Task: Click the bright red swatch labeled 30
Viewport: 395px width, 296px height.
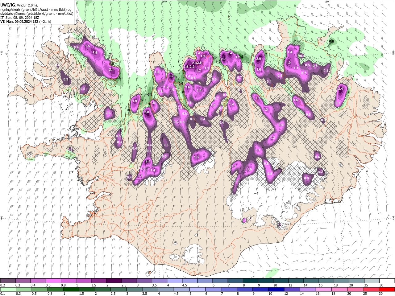Action: point(386,289)
